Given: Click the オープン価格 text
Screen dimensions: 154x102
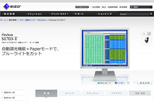Looking at the screenshot, I should (x=34, y=43).
